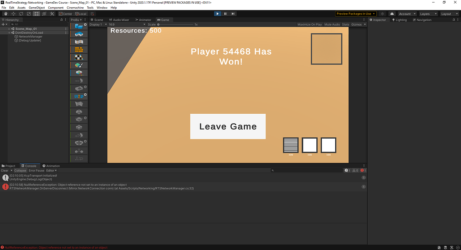Open the GameObject menu

pos(37,8)
